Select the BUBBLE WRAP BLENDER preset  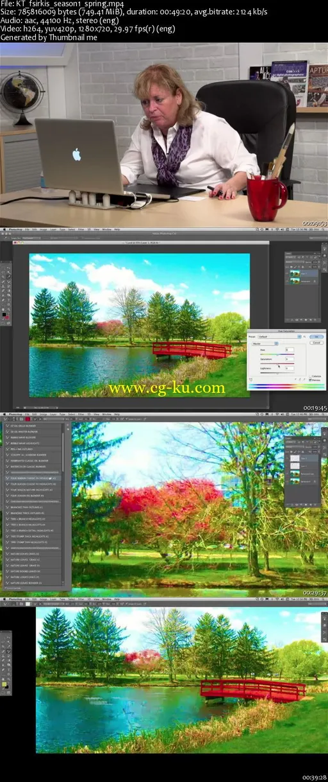coord(33,437)
